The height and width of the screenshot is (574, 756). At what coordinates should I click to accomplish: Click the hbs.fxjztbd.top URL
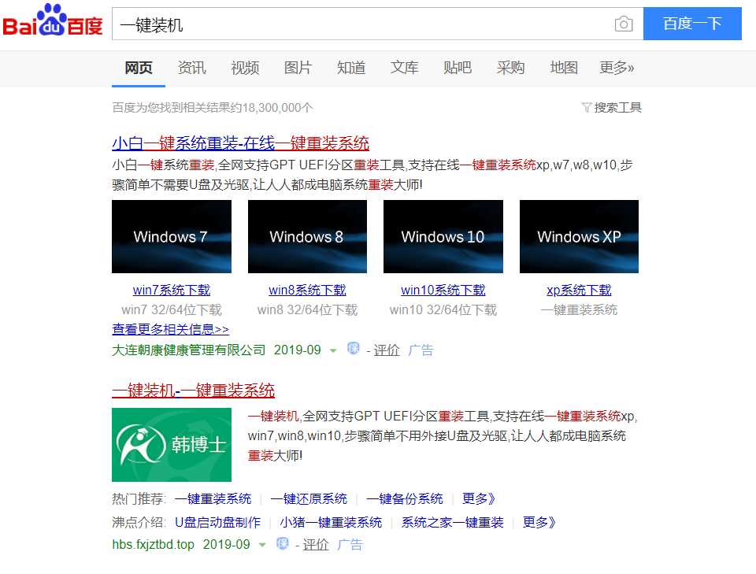coord(153,545)
